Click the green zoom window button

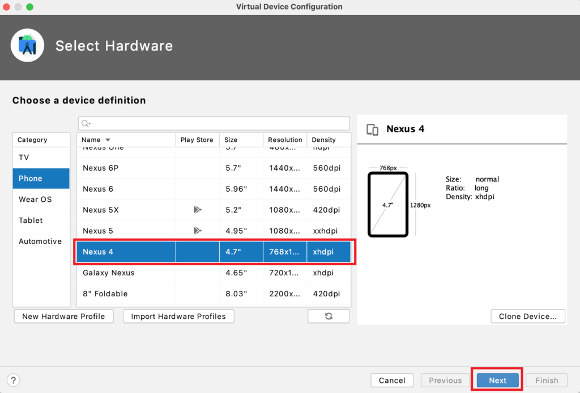pyautogui.click(x=29, y=7)
